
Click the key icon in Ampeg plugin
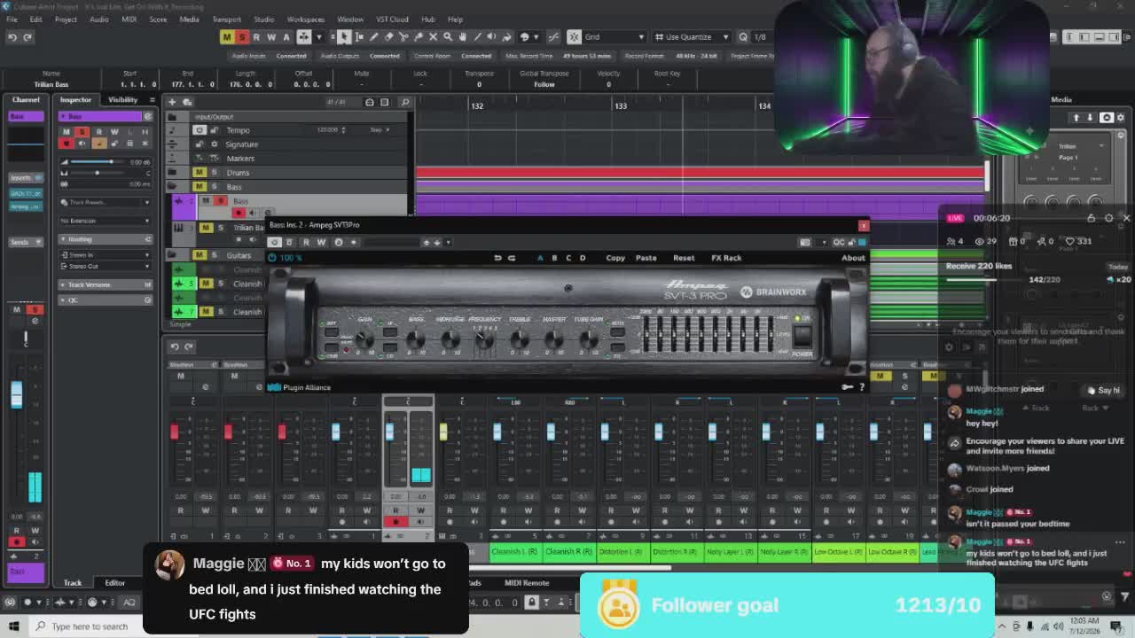coord(847,387)
